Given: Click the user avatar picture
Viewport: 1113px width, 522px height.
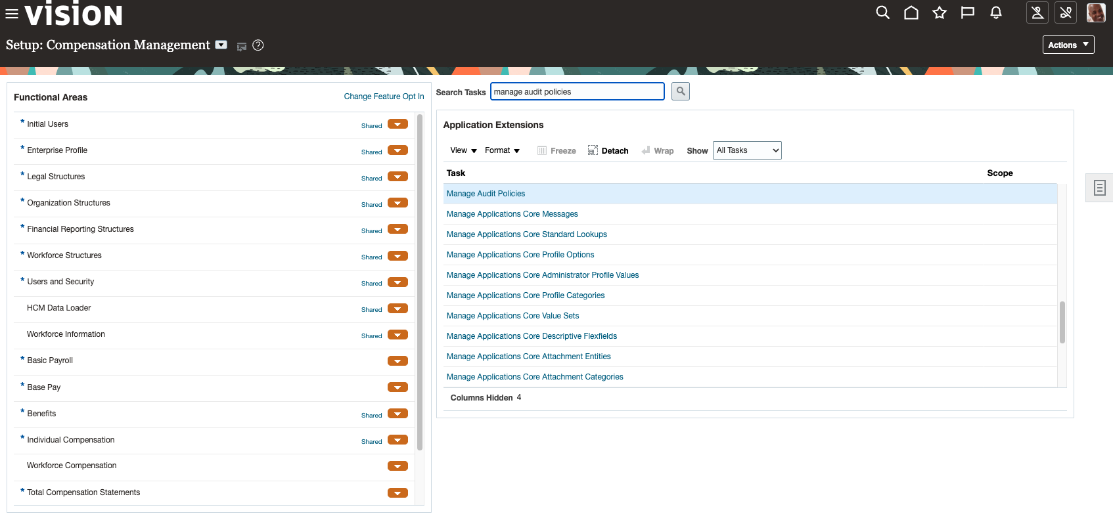Looking at the screenshot, I should tap(1096, 12).
